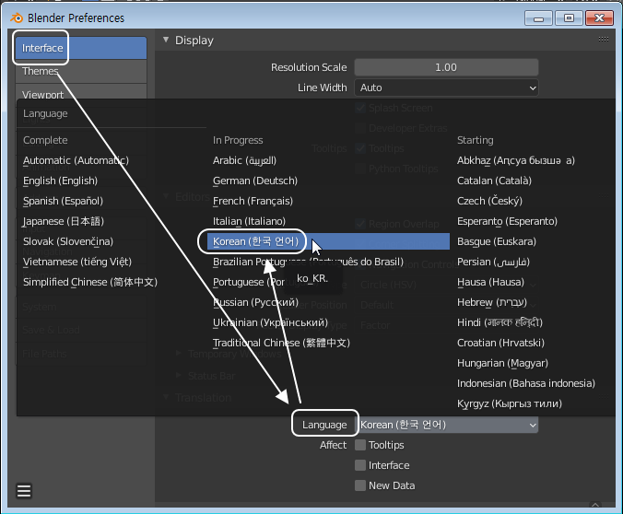Select Persian language entry
Image resolution: width=623 pixels, height=514 pixels.
493,262
